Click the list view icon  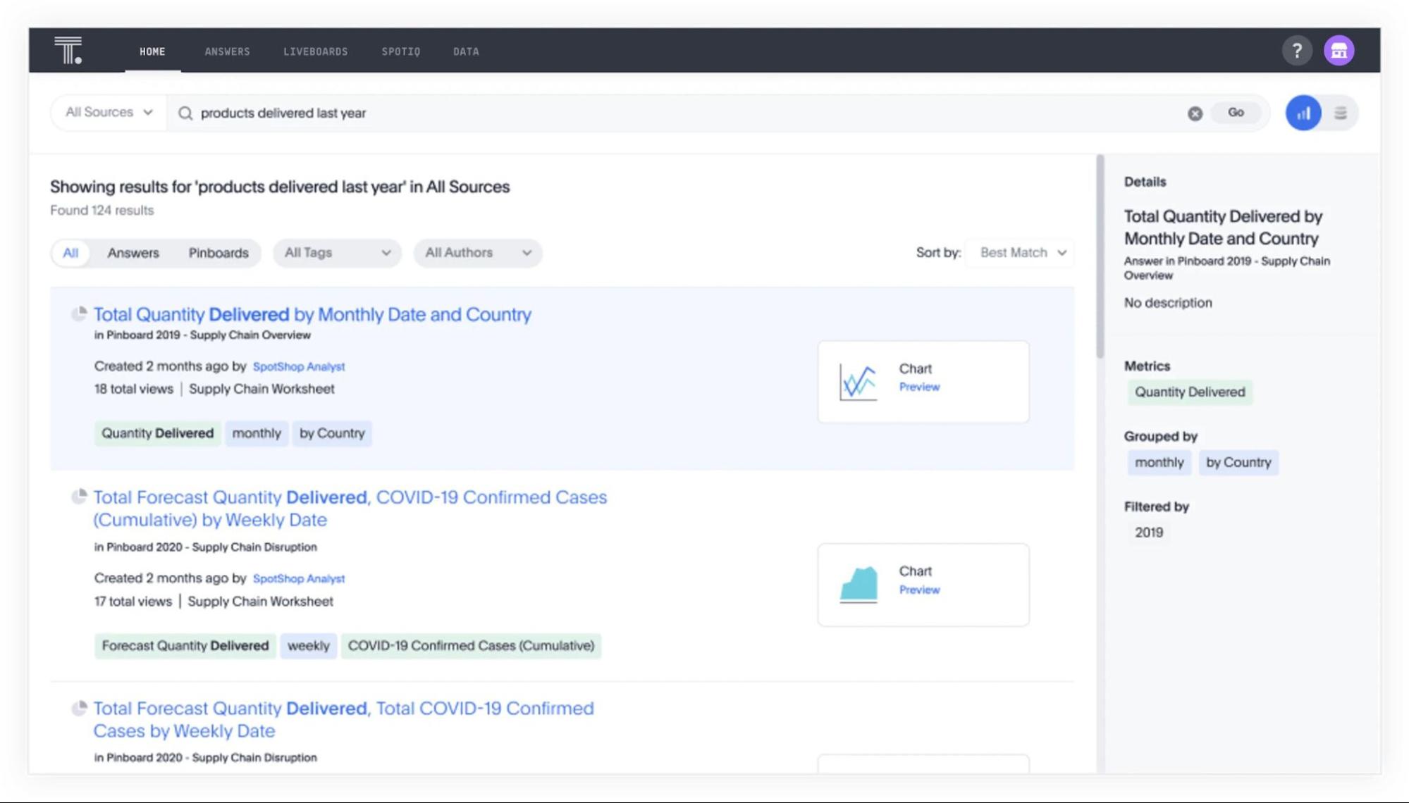pos(1341,112)
